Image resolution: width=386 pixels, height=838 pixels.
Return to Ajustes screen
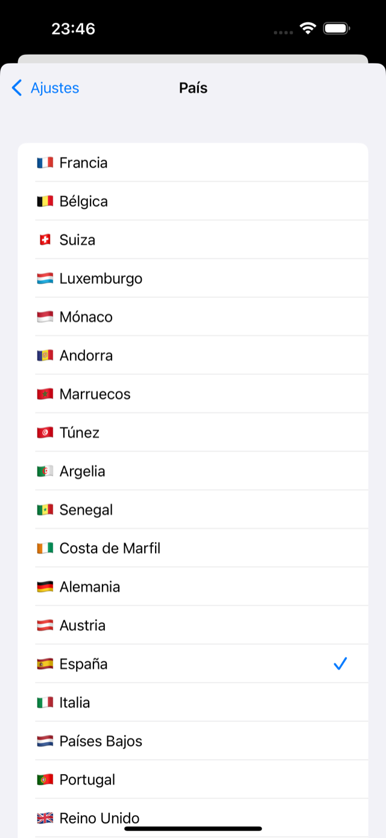click(45, 88)
